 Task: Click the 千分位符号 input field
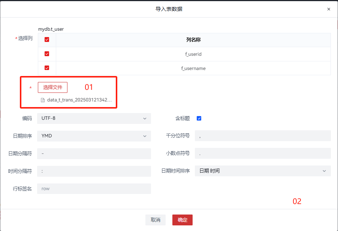[262, 136]
